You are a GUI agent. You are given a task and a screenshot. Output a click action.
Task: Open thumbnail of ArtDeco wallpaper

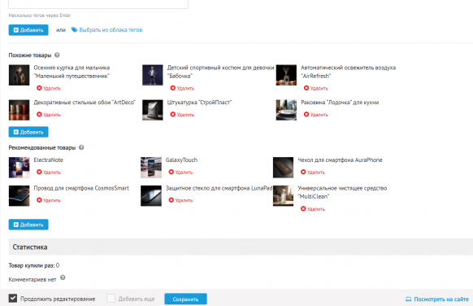click(19, 110)
